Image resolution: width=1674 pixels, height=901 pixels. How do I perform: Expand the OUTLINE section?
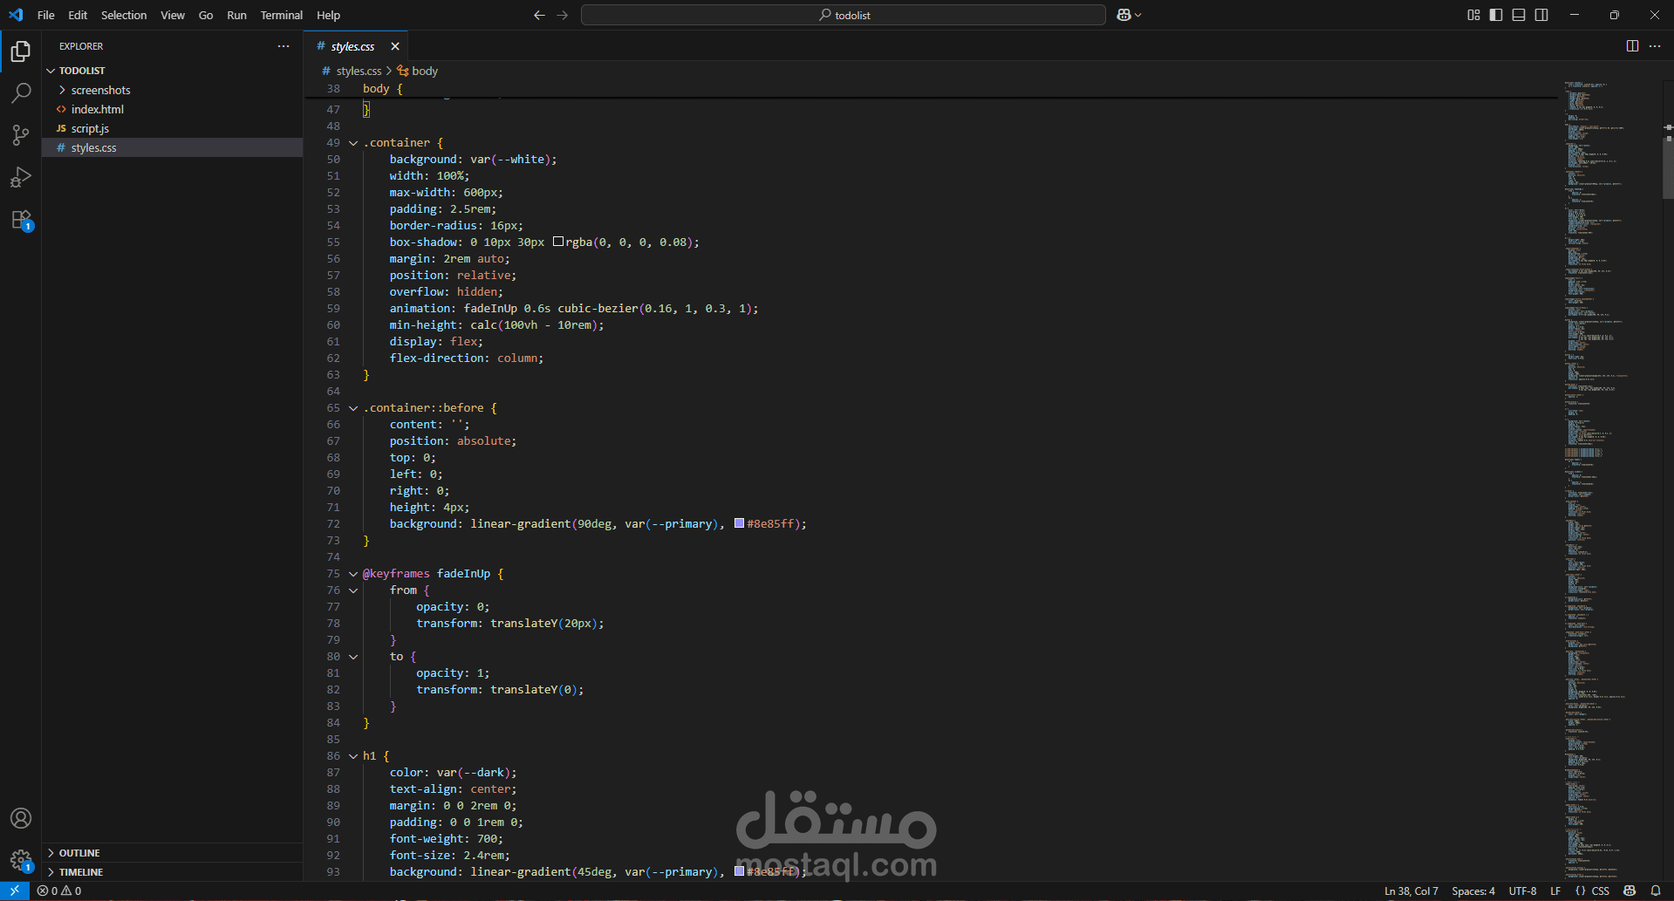pos(172,853)
